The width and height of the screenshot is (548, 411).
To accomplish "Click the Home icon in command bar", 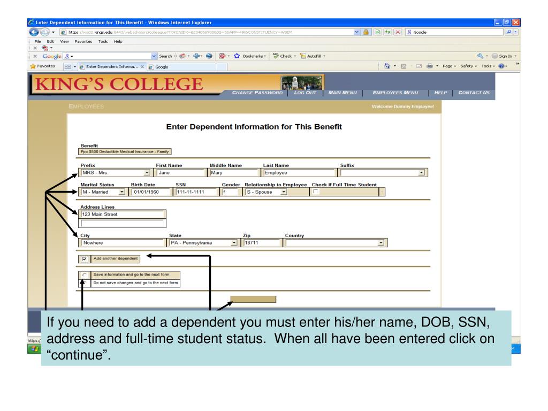I will [387, 66].
